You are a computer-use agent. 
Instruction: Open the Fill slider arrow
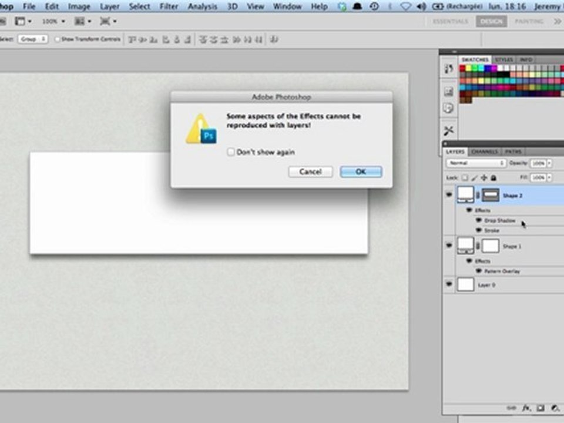click(549, 177)
